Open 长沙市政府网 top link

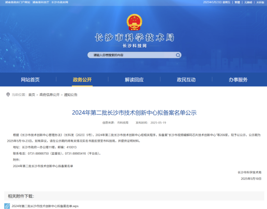pos(60,2)
